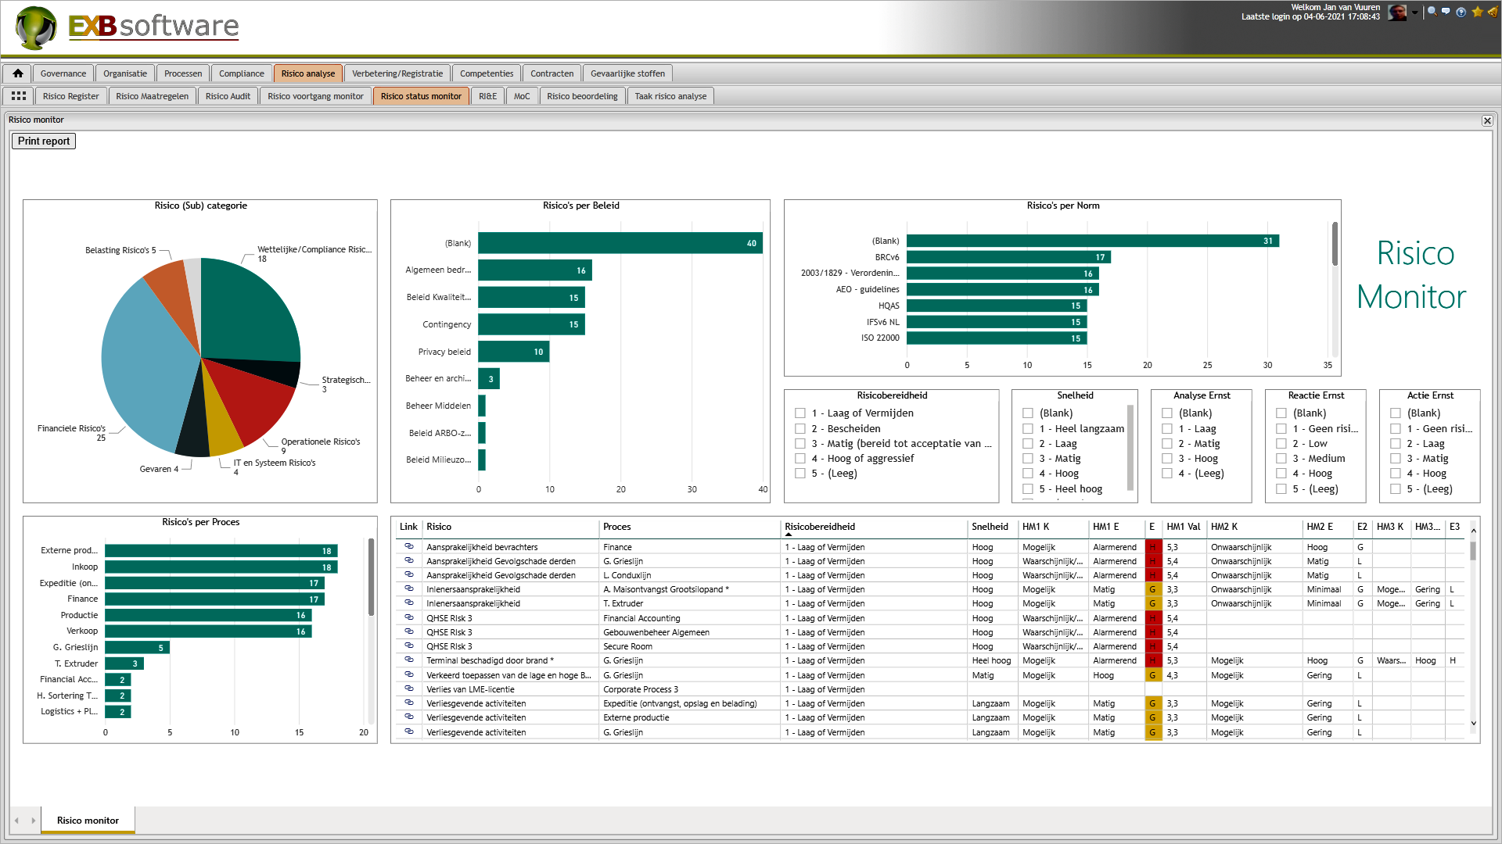The image size is (1502, 844).
Task: Open the chat bubble messages icon
Action: pos(1446,12)
